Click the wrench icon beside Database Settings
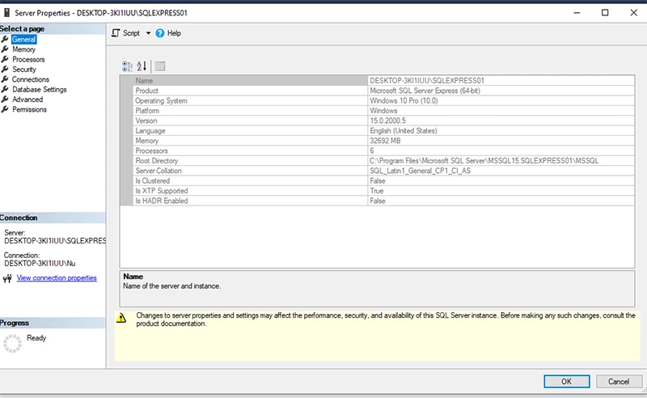Viewport: 647px width, 398px height. tap(5, 89)
